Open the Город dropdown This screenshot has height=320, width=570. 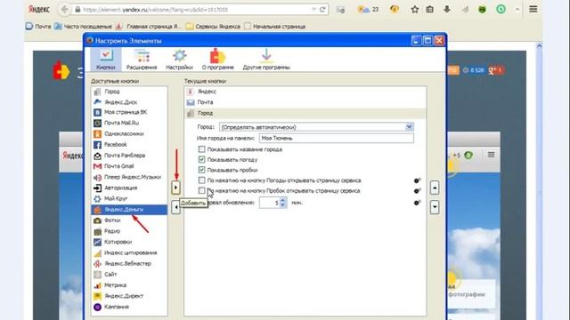click(316, 127)
